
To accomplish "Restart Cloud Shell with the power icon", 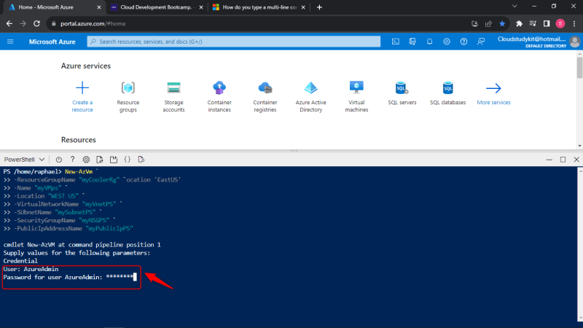I will tap(59, 160).
